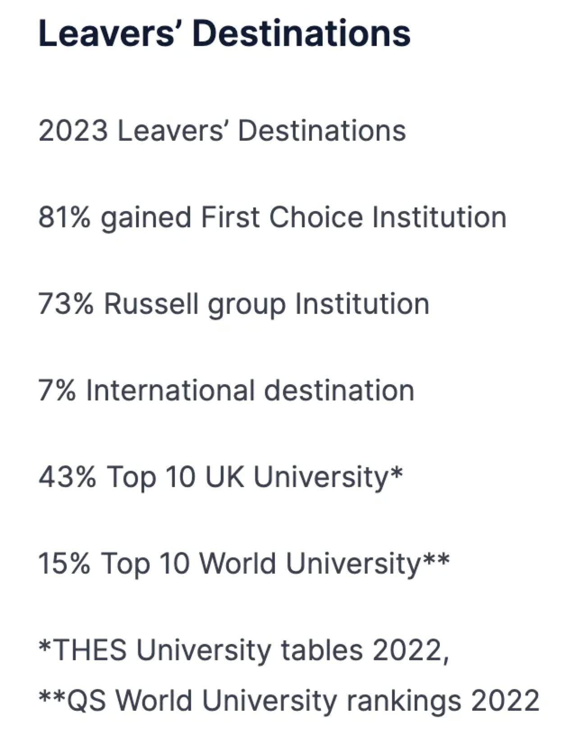575x745 pixels.
Task: Click the year 2023 in the subtitle
Action: tap(73, 131)
